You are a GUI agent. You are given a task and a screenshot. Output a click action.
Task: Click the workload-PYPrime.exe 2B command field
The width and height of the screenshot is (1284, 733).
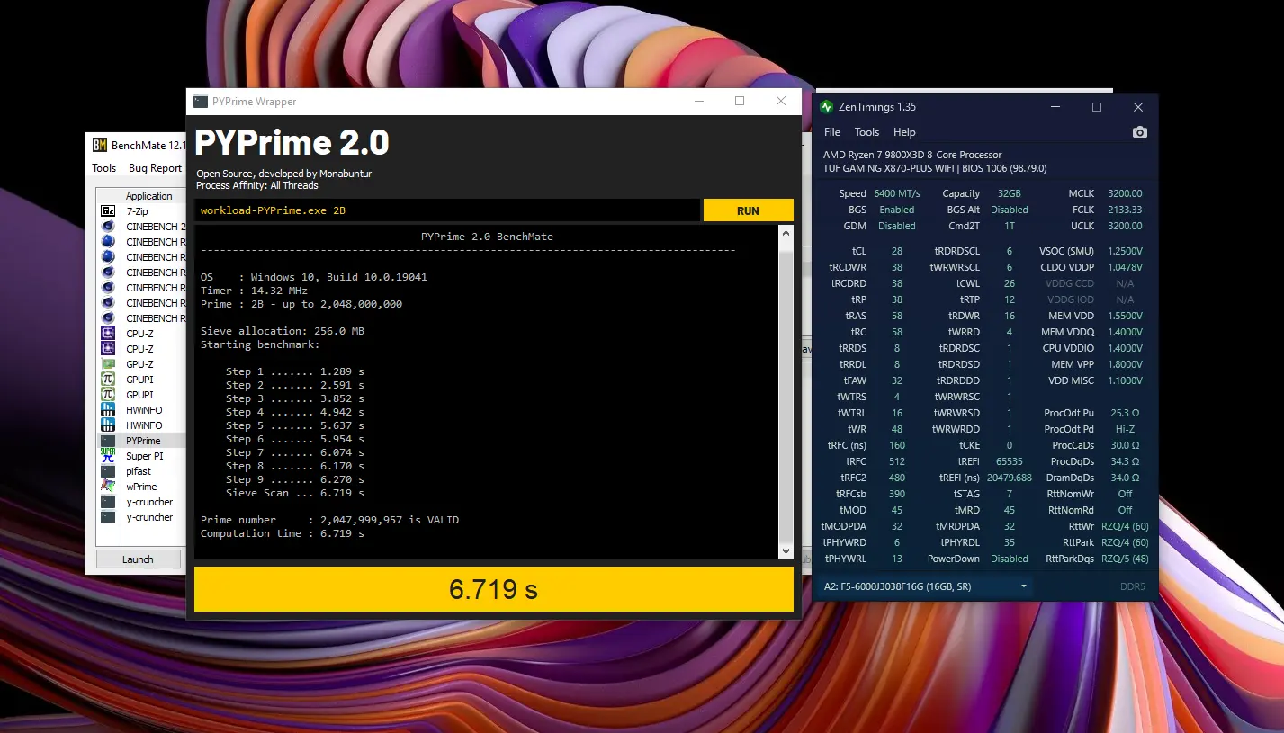(x=447, y=210)
